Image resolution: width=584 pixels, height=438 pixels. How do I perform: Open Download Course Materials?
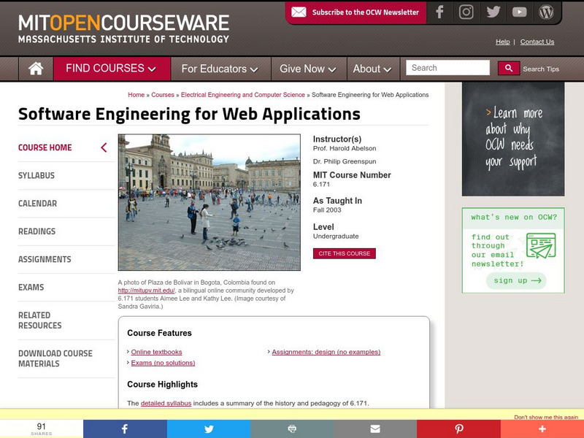coord(55,358)
